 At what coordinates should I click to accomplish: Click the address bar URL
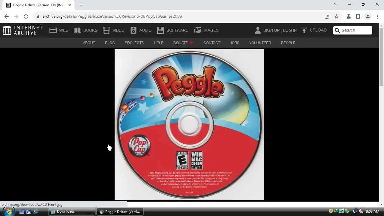[112, 16]
